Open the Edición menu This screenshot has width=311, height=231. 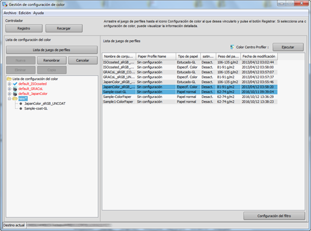pyautogui.click(x=25, y=13)
